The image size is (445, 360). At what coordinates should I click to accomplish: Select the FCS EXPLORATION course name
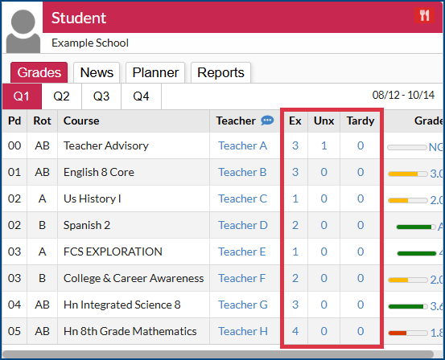(113, 252)
